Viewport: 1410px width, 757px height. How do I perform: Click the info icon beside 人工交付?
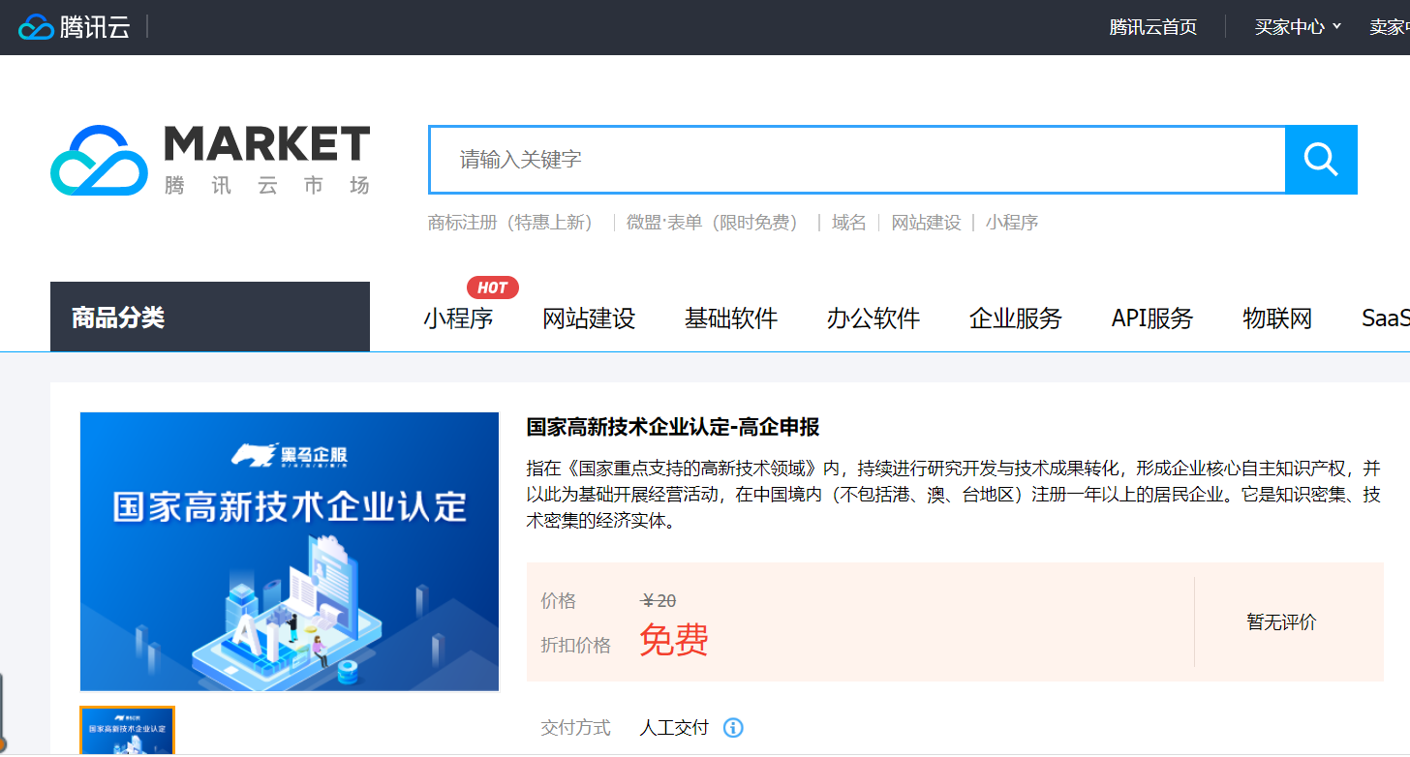click(x=733, y=727)
